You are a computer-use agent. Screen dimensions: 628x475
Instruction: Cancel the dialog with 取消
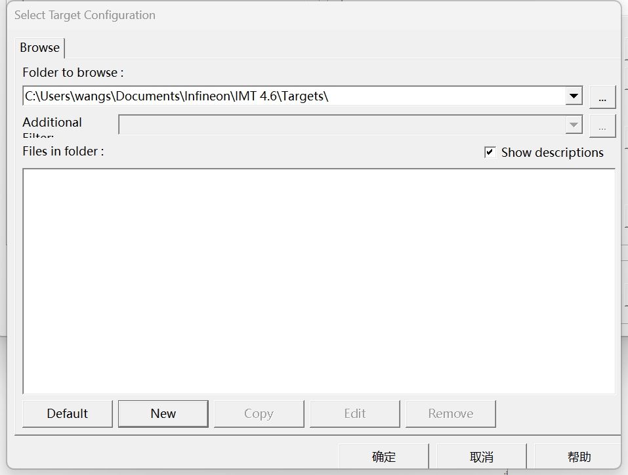[481, 456]
